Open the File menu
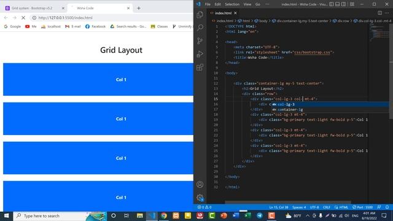 coord(208,4)
